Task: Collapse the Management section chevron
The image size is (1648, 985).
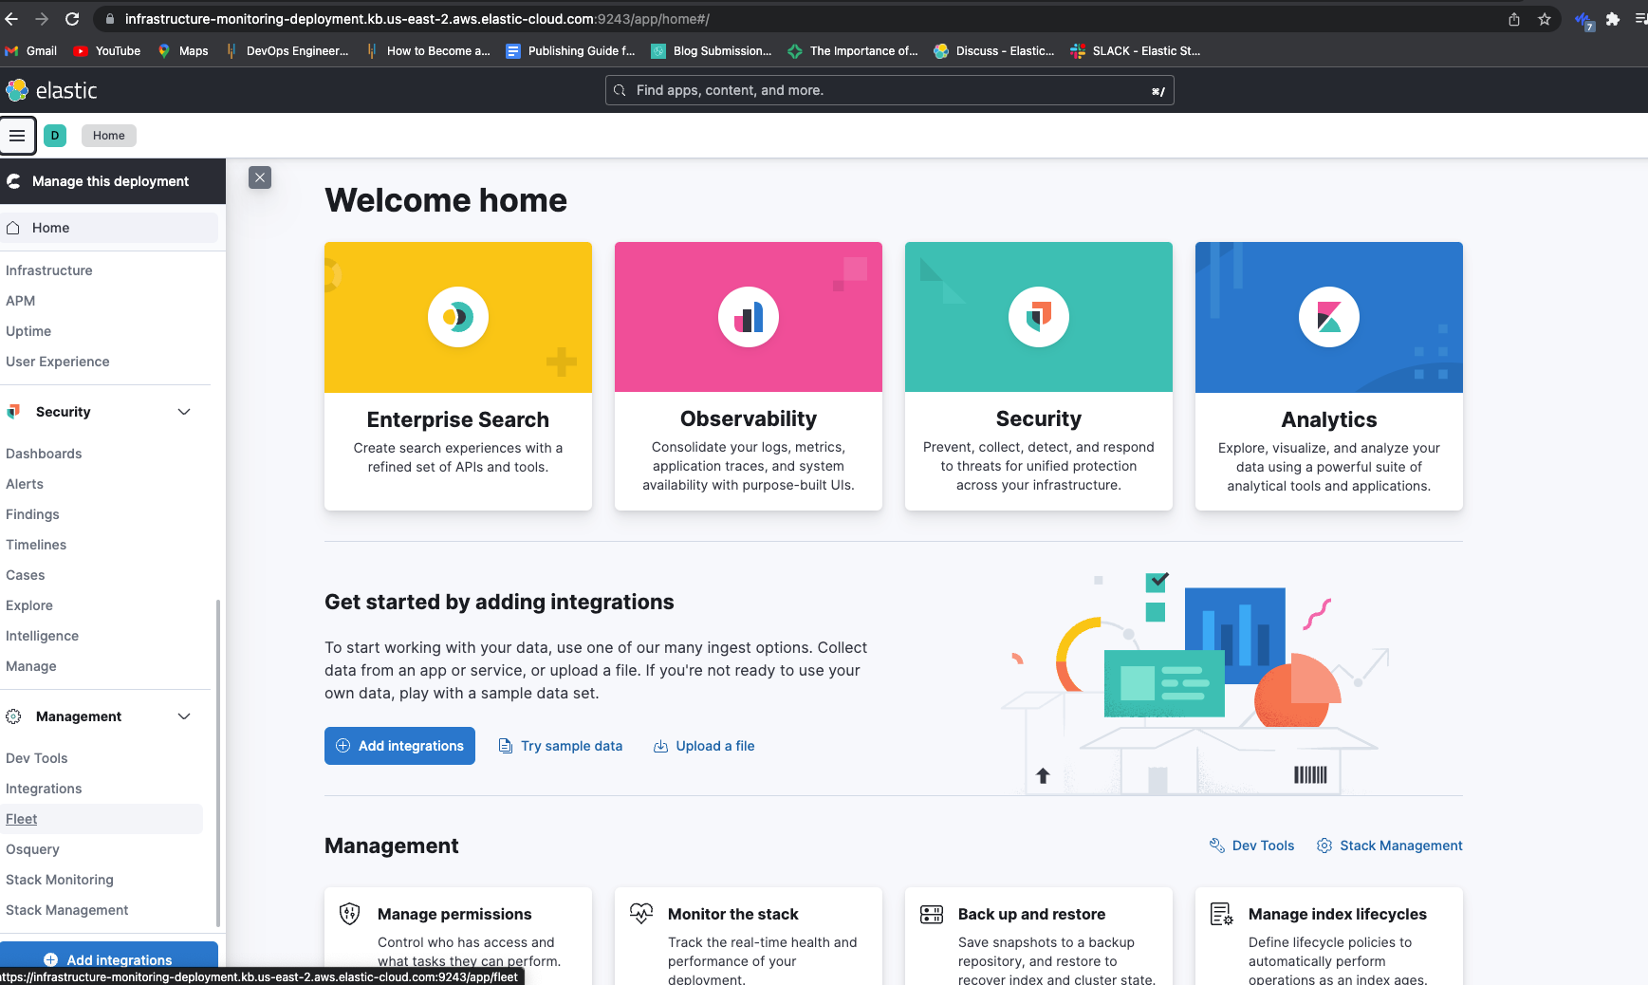Action: [x=184, y=716]
